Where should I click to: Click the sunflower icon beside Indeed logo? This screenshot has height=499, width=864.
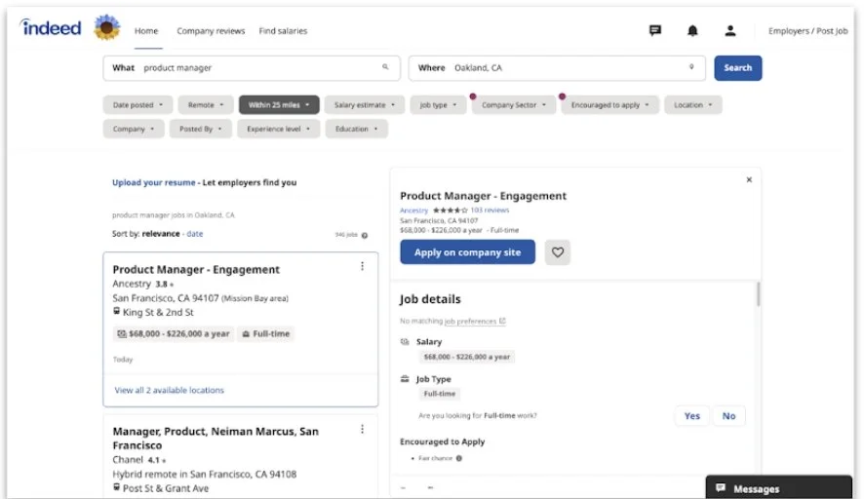tap(107, 27)
